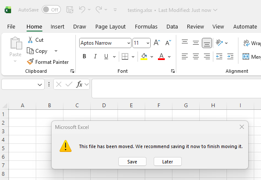
Task: Toggle Wrap Text
Action: point(252,43)
